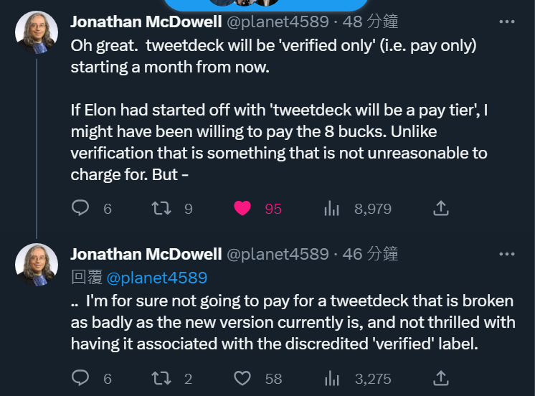Reply to the first tweet via comment icon
The height and width of the screenshot is (396, 535).
click(80, 208)
